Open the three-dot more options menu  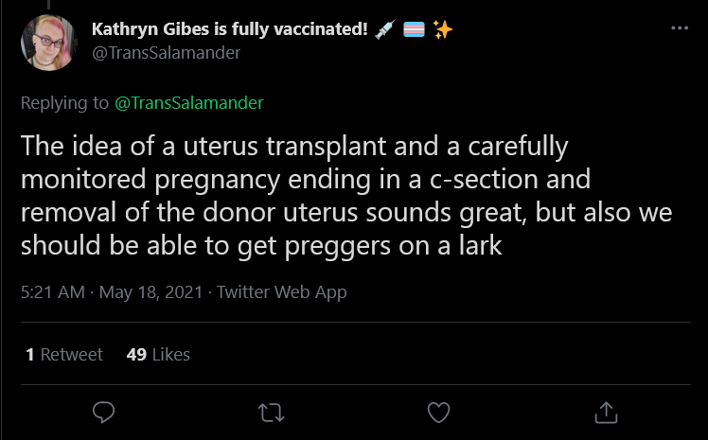point(680,28)
